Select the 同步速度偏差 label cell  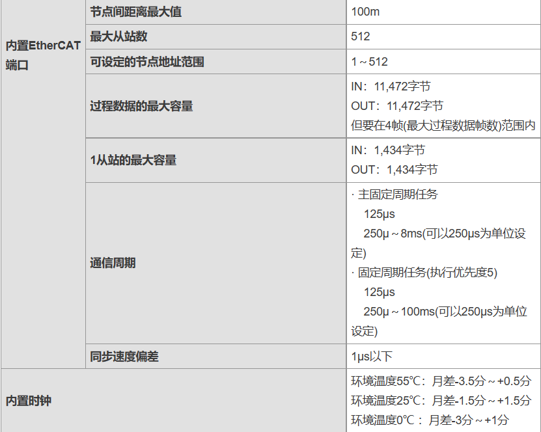pos(124,357)
